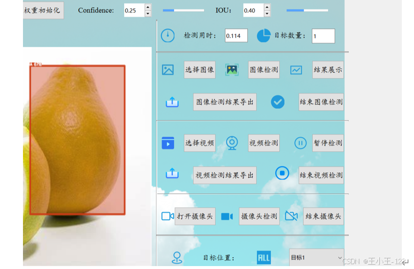414x269 pixels.
Task: Decrease IOU value with down arrow
Action: 267,14
